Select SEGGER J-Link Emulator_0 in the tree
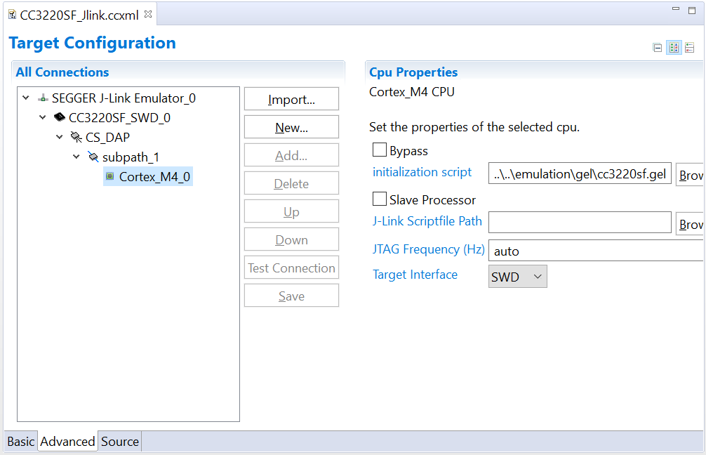Image resolution: width=706 pixels, height=455 pixels. tap(124, 98)
